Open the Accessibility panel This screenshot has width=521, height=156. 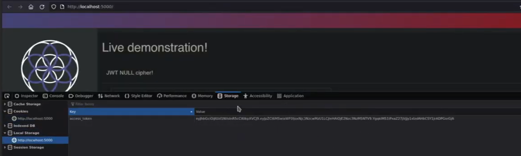tap(258, 96)
